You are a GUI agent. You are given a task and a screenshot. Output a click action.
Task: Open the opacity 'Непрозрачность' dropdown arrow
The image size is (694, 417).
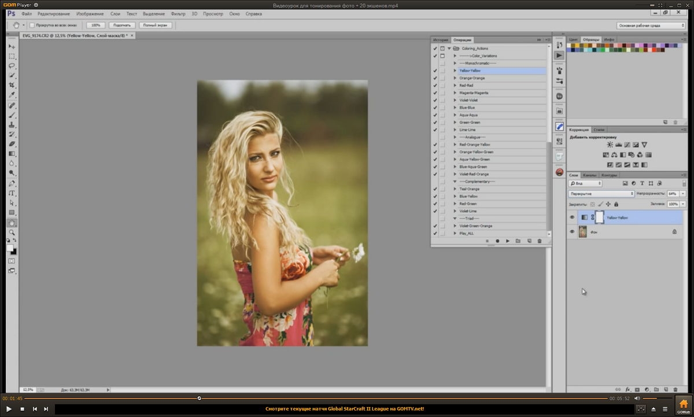(x=683, y=194)
